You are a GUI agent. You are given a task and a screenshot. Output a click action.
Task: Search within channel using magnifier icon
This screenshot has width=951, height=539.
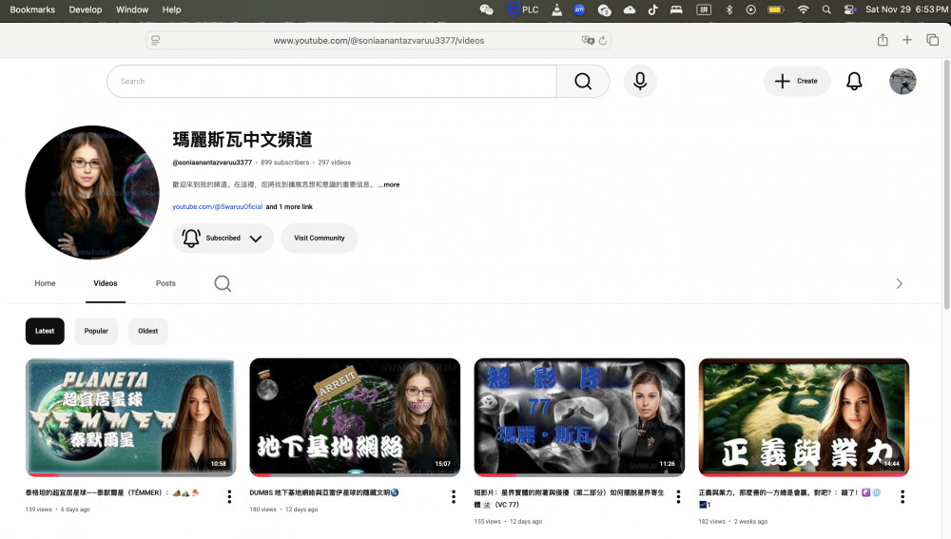coord(223,283)
